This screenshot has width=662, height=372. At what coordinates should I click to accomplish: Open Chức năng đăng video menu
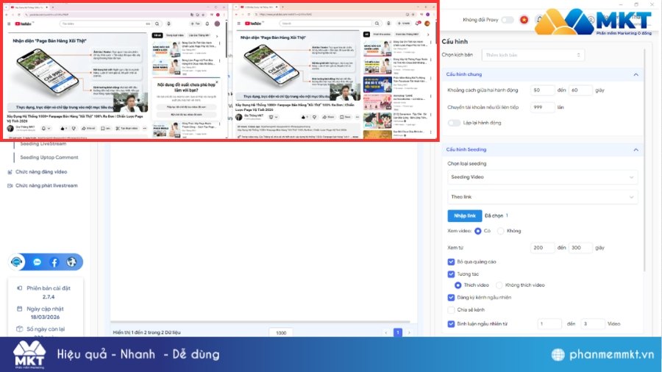41,172
